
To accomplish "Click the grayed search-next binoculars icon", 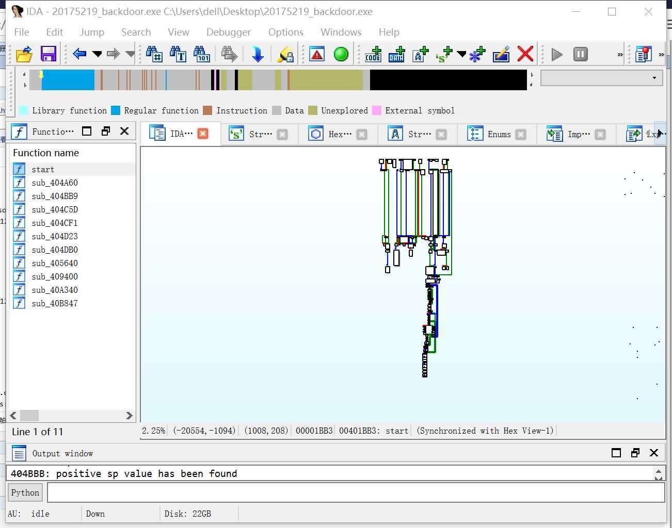I will click(x=229, y=54).
